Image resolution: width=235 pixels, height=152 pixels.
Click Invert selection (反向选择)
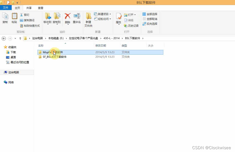tap(150, 24)
